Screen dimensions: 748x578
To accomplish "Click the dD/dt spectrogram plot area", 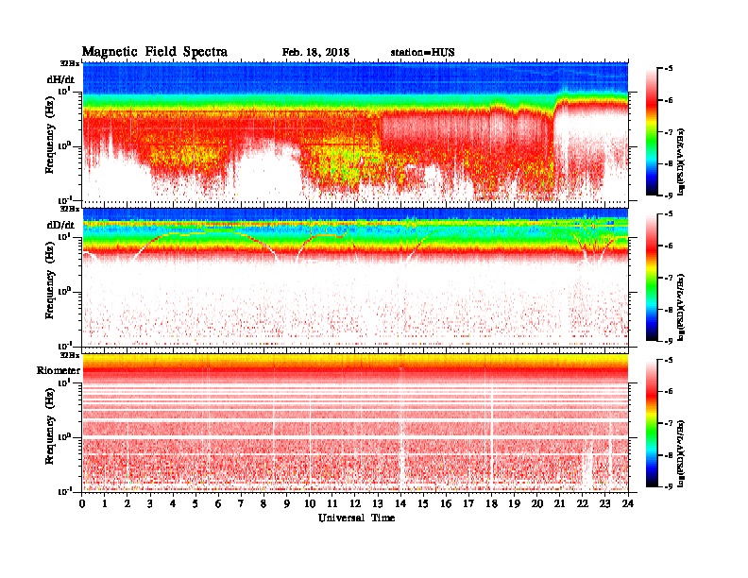I will pyautogui.click(x=355, y=278).
